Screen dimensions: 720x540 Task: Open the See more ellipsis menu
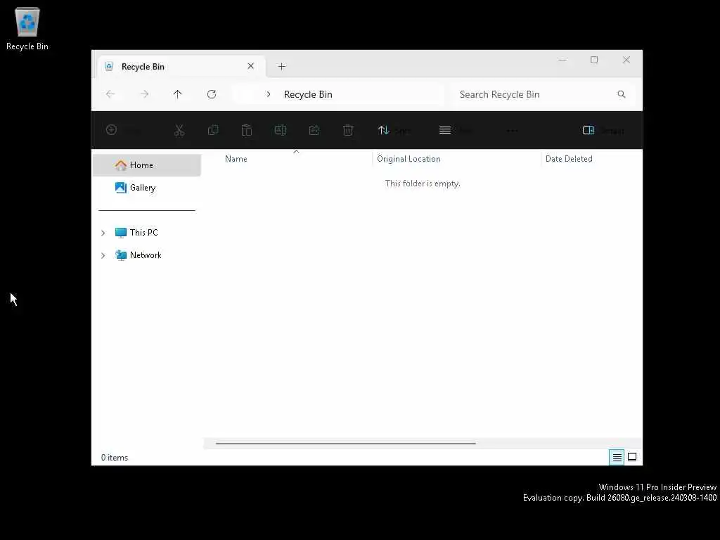(512, 131)
